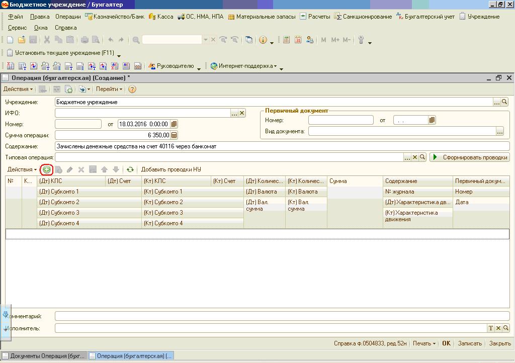Screen dimensions: 515x363
Task: Click Добавить проводки НУ
Action: tap(171, 169)
